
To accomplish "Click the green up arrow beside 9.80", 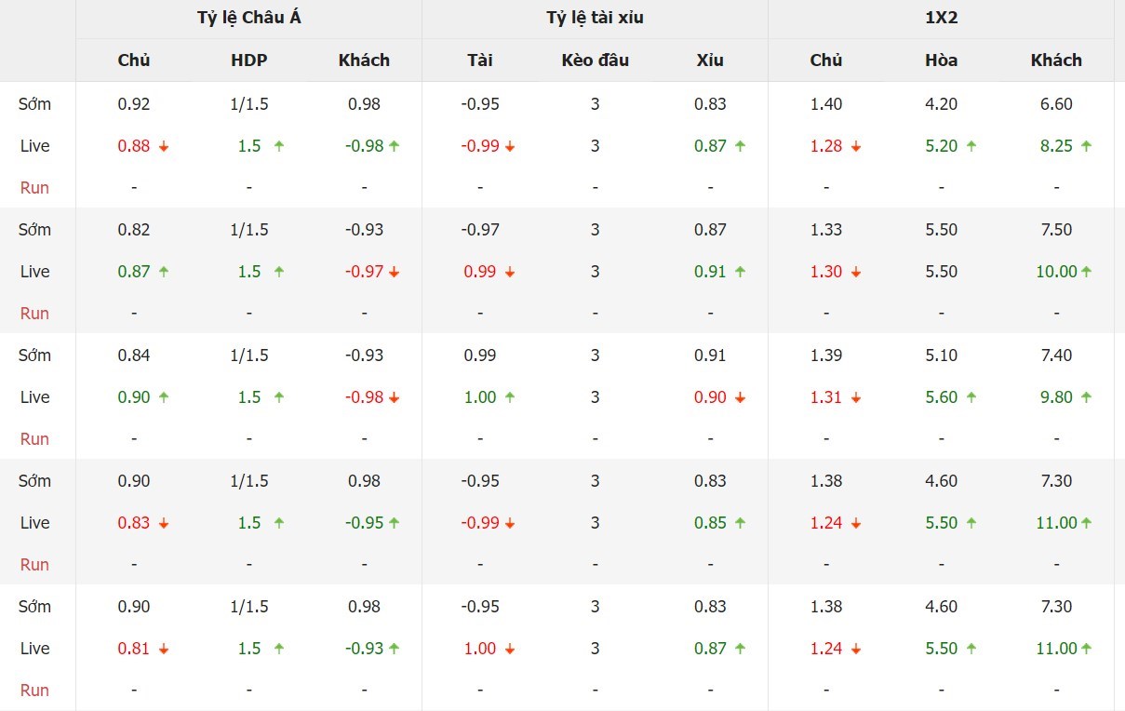I will [x=1087, y=397].
